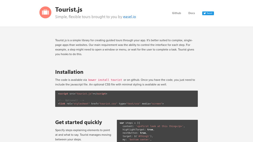The width and height of the screenshot is (253, 142).
Task: Click the blue Tweet button
Action: click(x=208, y=13)
